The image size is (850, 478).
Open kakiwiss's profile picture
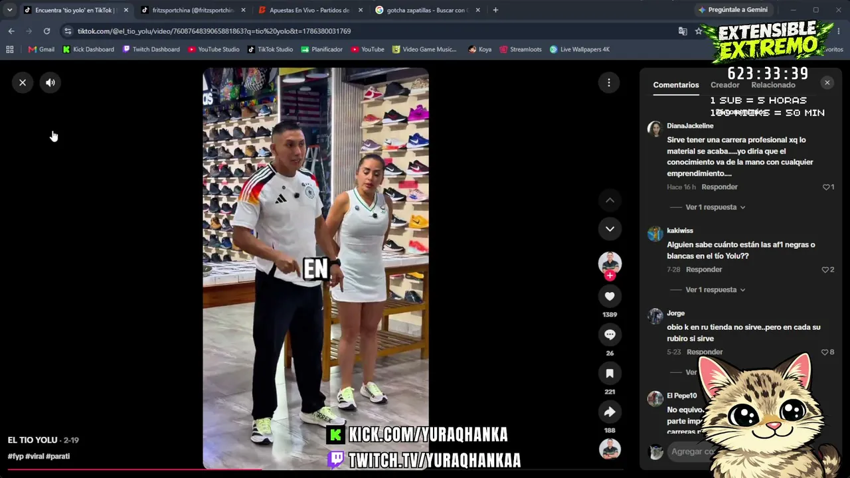[x=655, y=234]
